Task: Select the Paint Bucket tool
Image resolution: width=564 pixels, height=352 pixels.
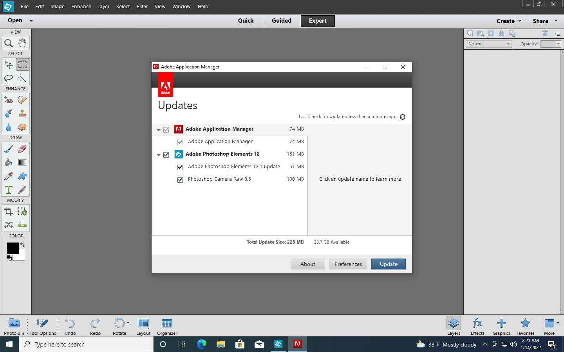Action: 9,163
